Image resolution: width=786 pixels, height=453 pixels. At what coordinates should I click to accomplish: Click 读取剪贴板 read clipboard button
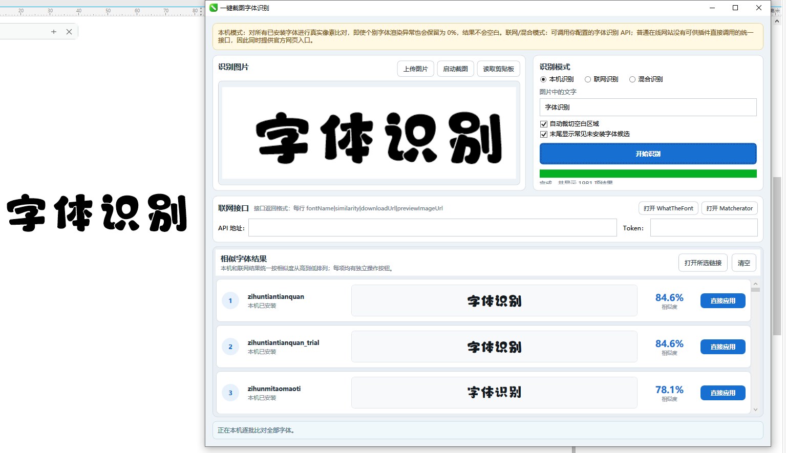pos(498,69)
